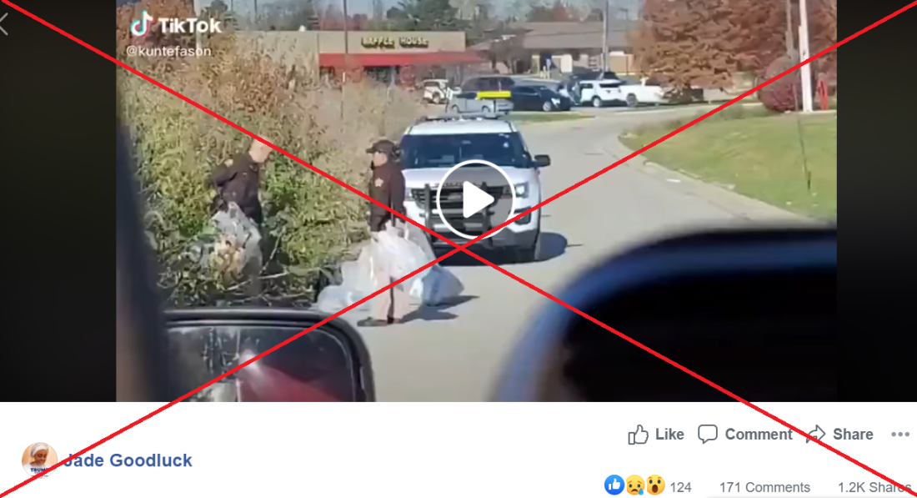
Task: Click the Share button label
Action: [x=853, y=435]
